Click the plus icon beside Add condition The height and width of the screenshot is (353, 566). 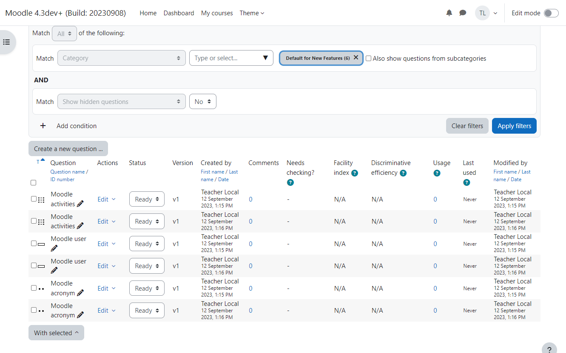coord(43,126)
